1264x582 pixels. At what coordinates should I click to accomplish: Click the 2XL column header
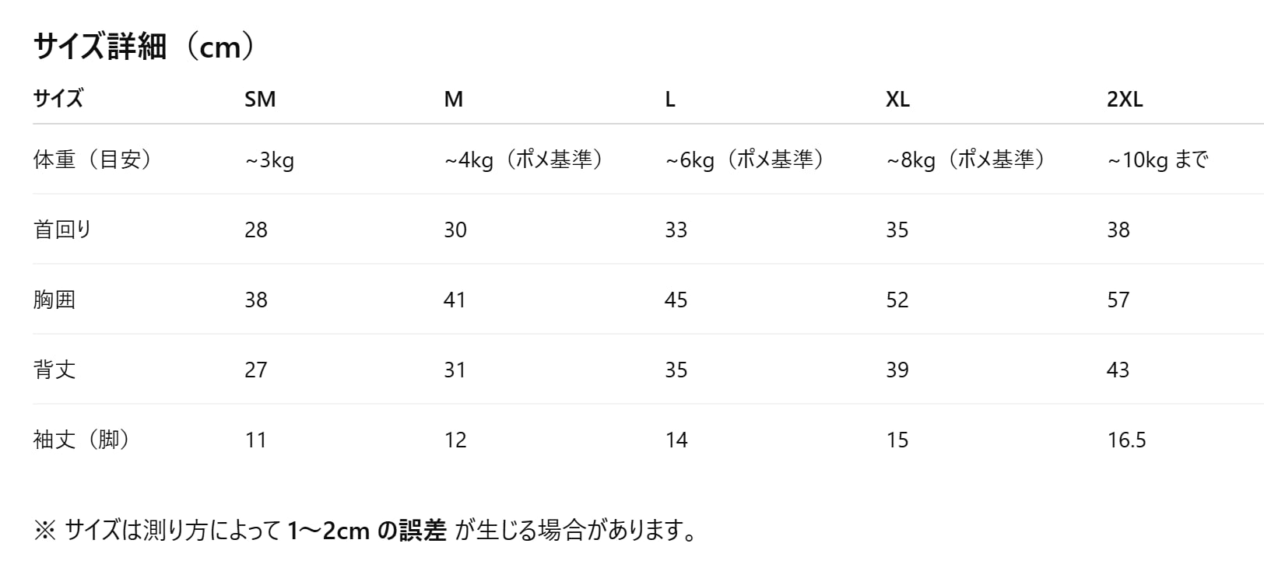coord(1125,100)
